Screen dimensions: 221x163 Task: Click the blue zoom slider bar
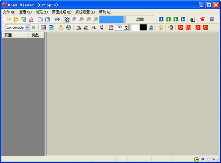tap(112, 19)
